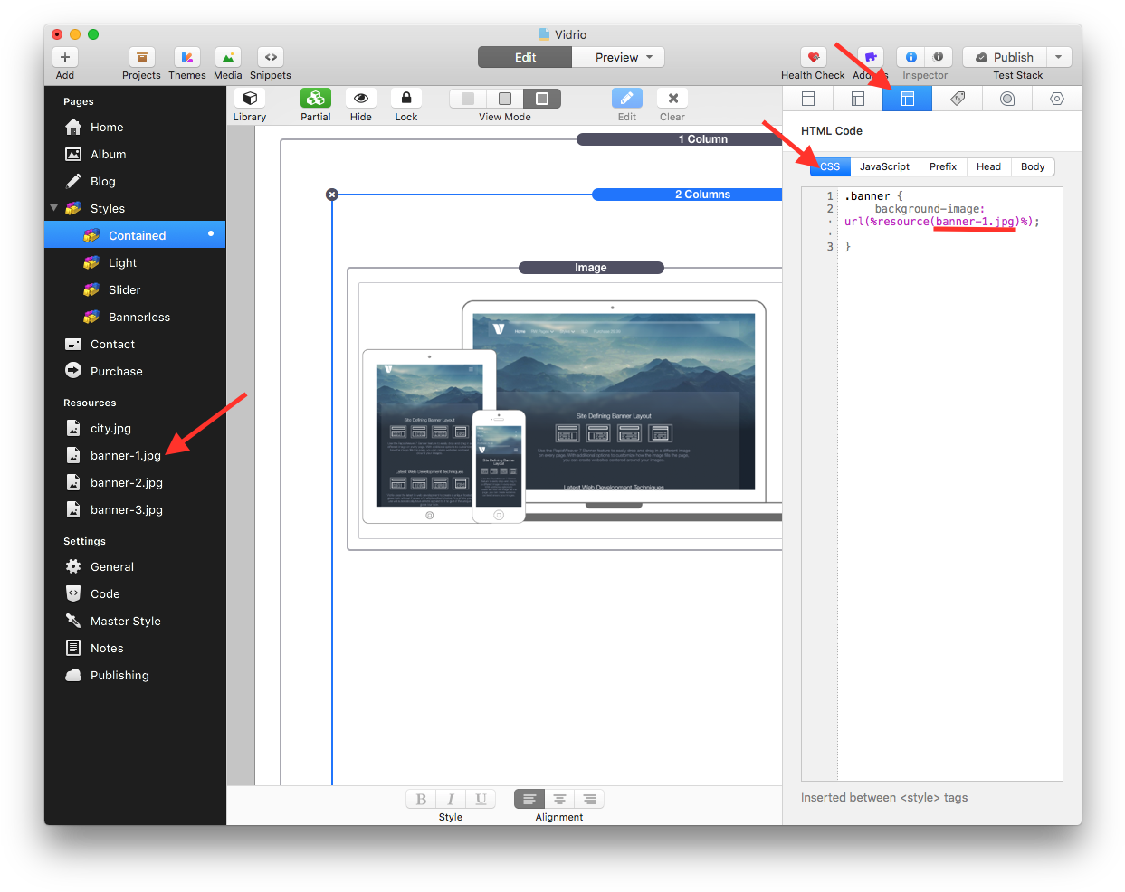
Task: Open the Snippets code icon
Action: 270,57
